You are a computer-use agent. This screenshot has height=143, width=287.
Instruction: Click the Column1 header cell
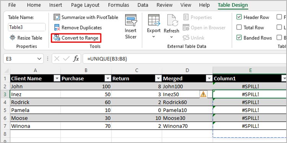[x=250, y=79]
